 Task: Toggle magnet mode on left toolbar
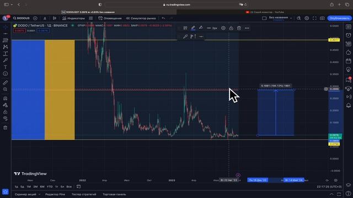(6, 98)
